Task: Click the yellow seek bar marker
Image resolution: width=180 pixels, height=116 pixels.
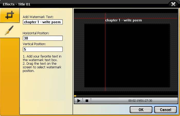Action: click(x=75, y=96)
